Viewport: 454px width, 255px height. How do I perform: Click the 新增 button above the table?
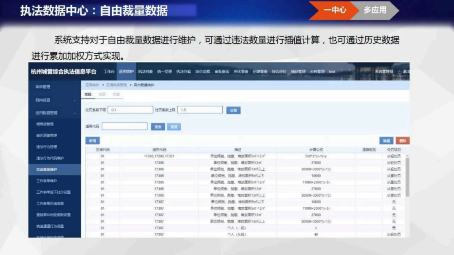92,140
